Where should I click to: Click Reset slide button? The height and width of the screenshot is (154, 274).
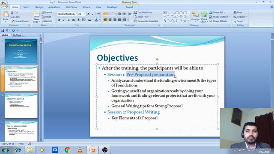coord(46,17)
